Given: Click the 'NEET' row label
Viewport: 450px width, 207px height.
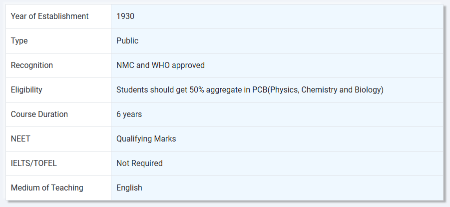Looking at the screenshot, I should [20, 139].
